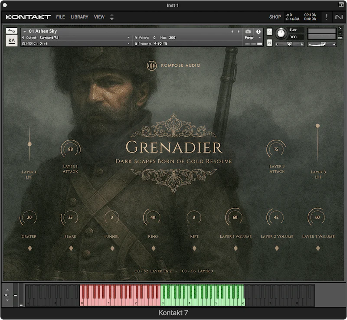
Task: Toggle the AUX send display
Action: click(340, 38)
